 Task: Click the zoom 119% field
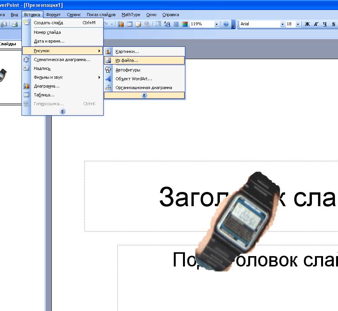point(202,24)
